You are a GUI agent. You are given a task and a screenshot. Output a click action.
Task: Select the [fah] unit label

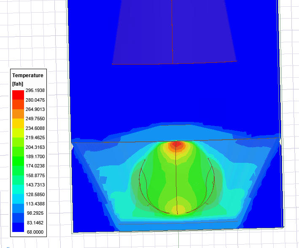coord(18,84)
